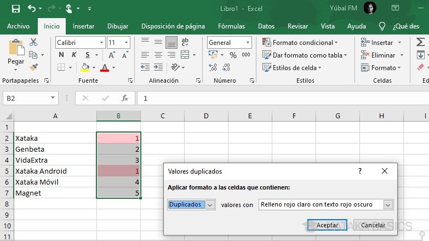Image resolution: width=429 pixels, height=241 pixels.
Task: Toggle italic formatting (K)
Action: click(x=72, y=55)
